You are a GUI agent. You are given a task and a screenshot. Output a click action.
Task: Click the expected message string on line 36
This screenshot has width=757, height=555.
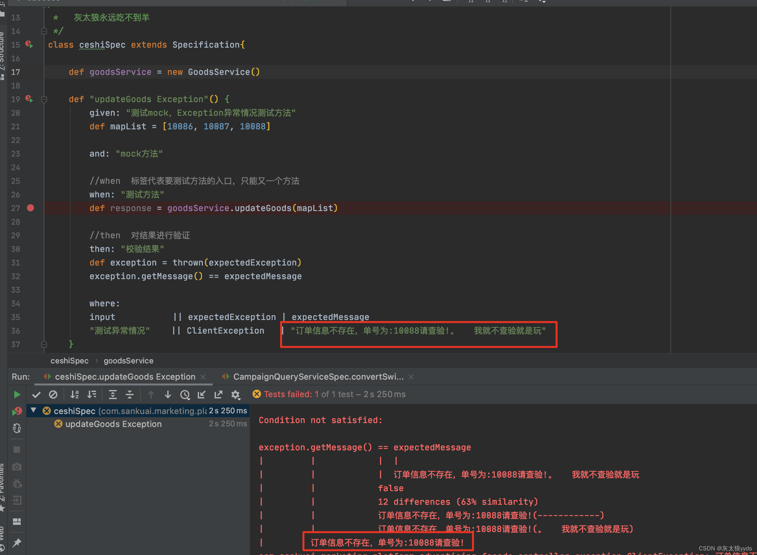tap(418, 331)
